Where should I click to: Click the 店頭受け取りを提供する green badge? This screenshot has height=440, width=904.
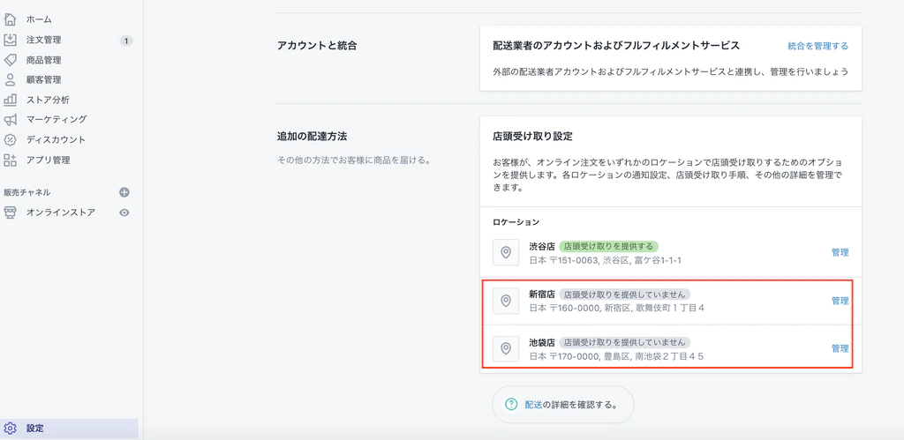[x=609, y=246]
